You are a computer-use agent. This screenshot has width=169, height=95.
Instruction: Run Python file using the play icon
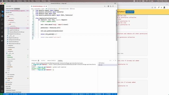click(105, 6)
